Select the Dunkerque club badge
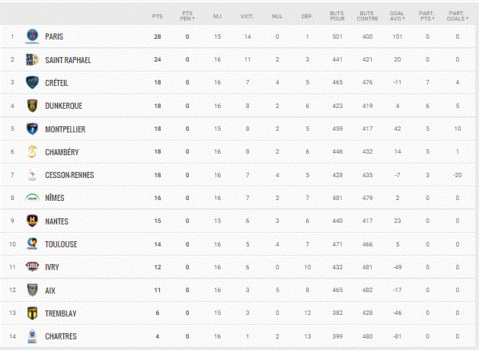The width and height of the screenshot is (479, 350). 33,106
